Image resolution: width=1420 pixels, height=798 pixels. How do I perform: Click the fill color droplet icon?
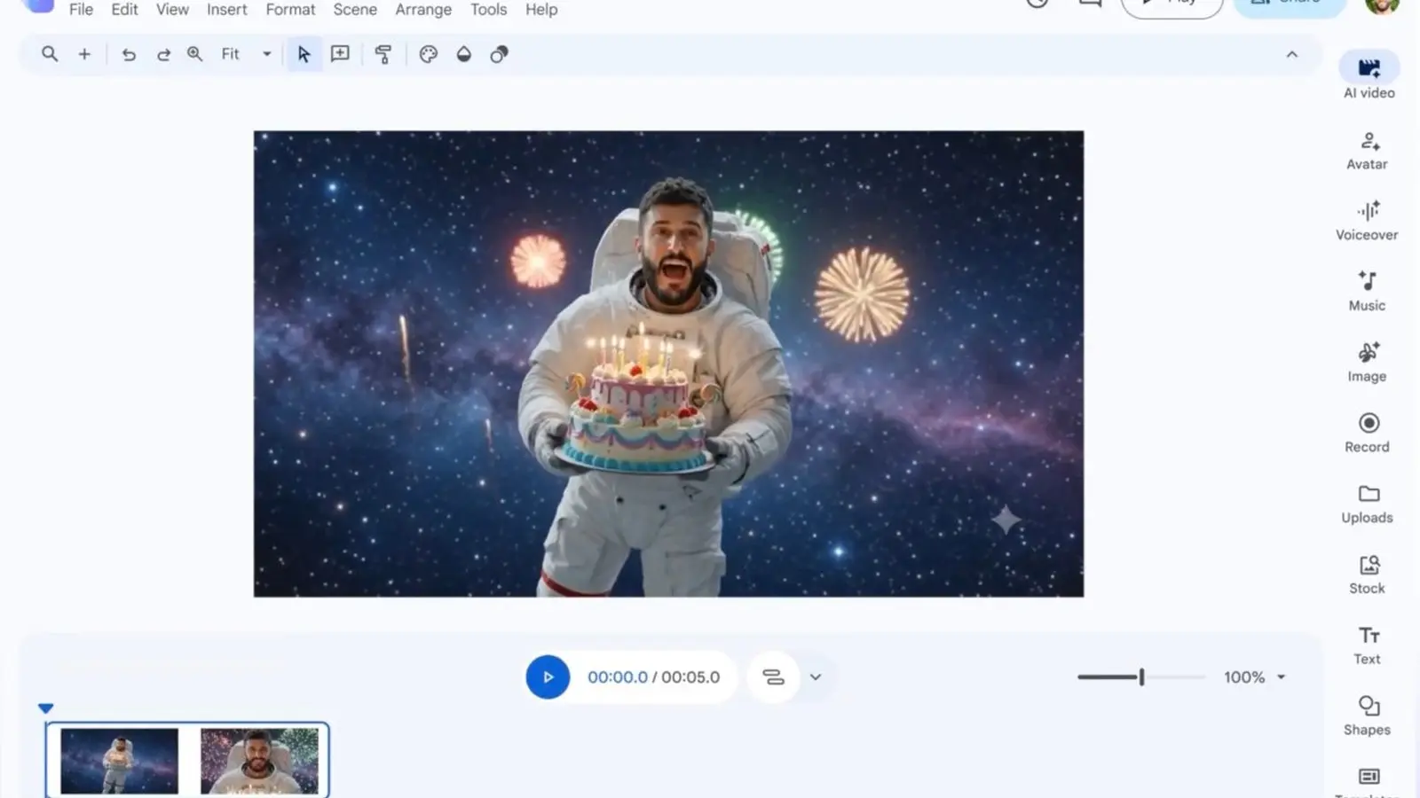point(463,54)
